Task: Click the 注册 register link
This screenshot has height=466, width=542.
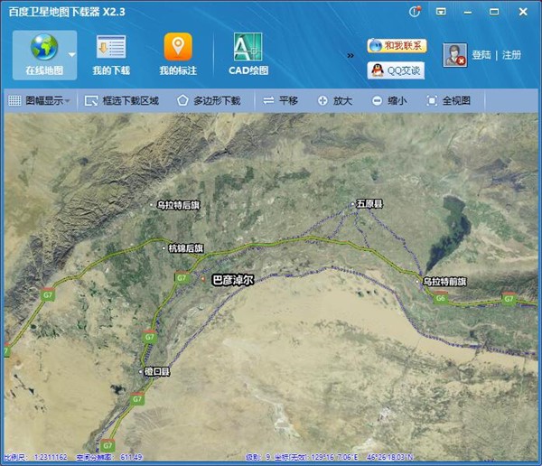Action: pyautogui.click(x=511, y=55)
